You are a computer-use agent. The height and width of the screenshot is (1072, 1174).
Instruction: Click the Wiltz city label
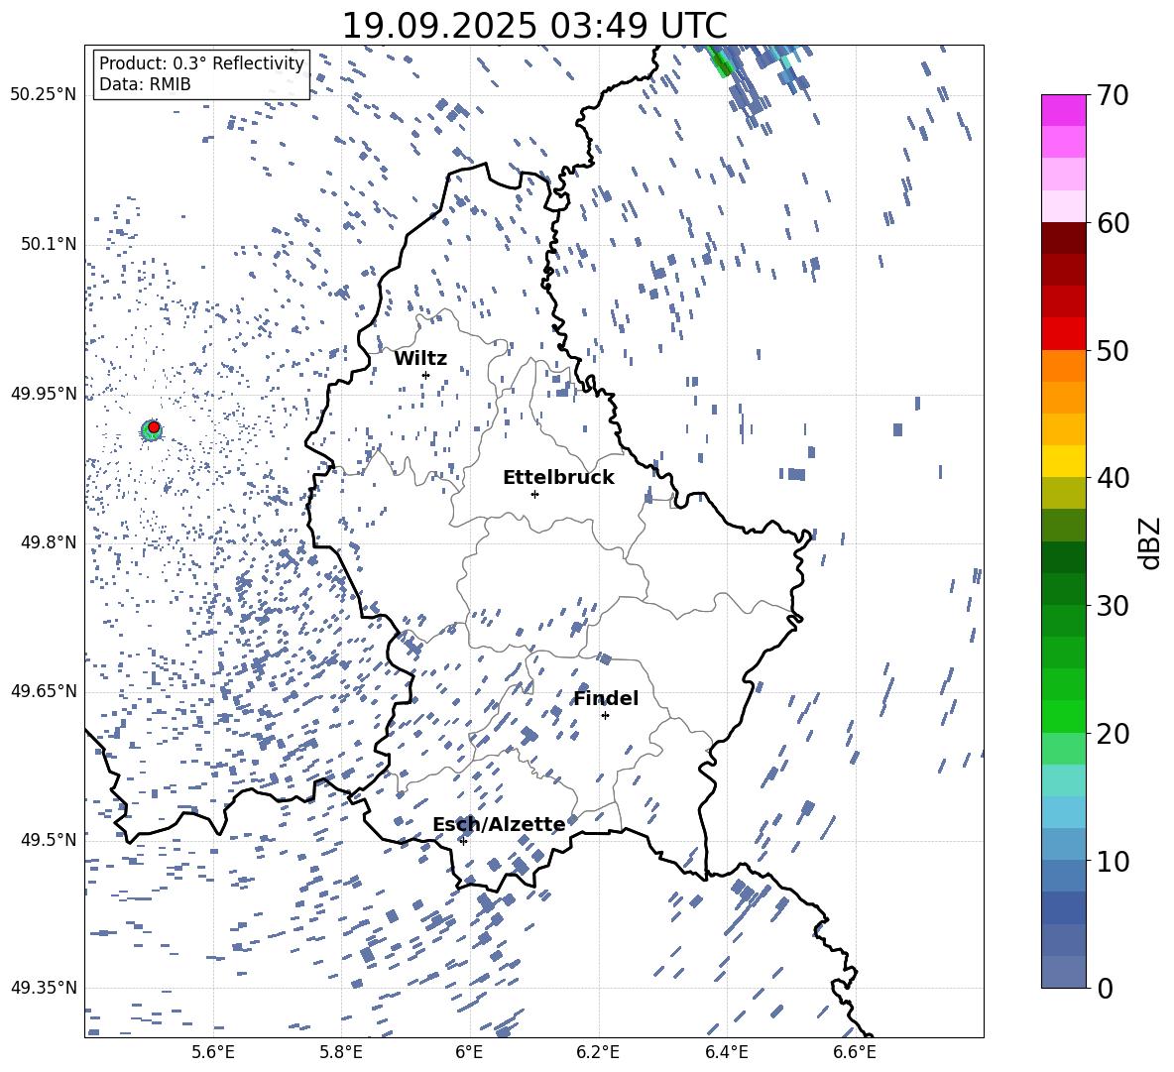tap(420, 359)
